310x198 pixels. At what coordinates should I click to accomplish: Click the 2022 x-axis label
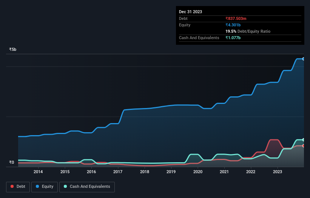(251, 172)
